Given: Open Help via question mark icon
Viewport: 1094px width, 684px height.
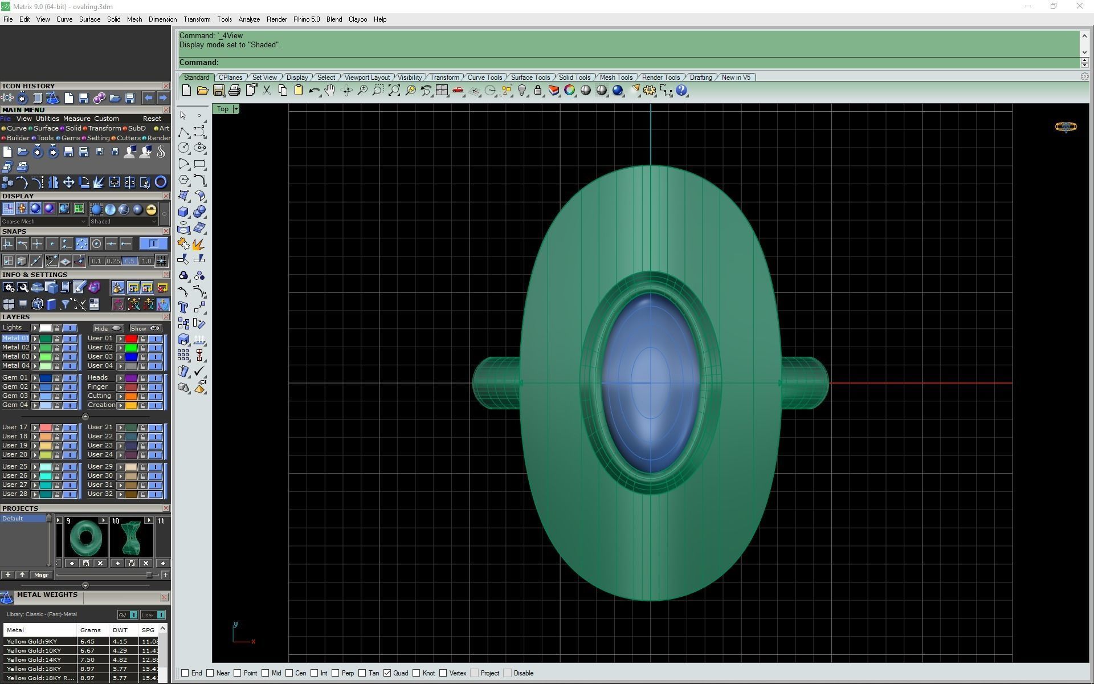Looking at the screenshot, I should tap(681, 91).
